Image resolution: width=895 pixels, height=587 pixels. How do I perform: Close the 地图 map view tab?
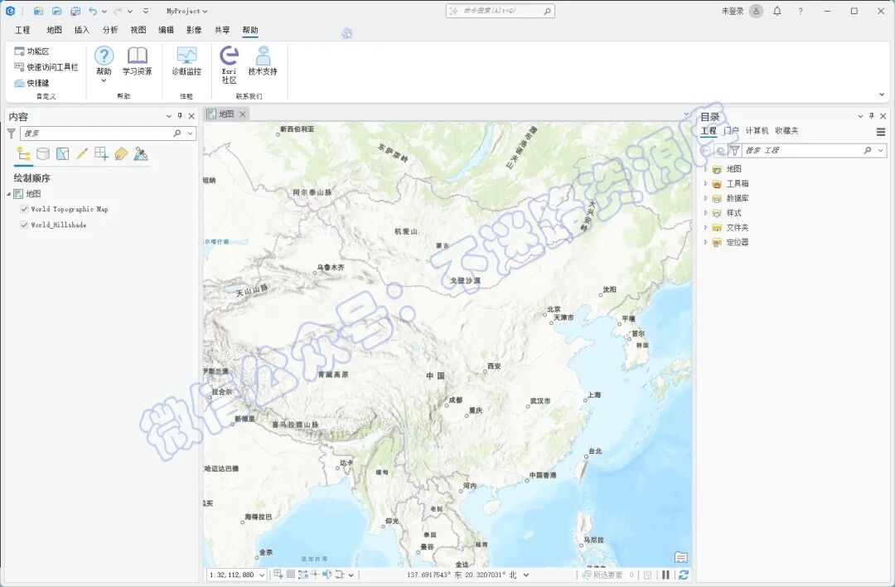click(x=243, y=114)
